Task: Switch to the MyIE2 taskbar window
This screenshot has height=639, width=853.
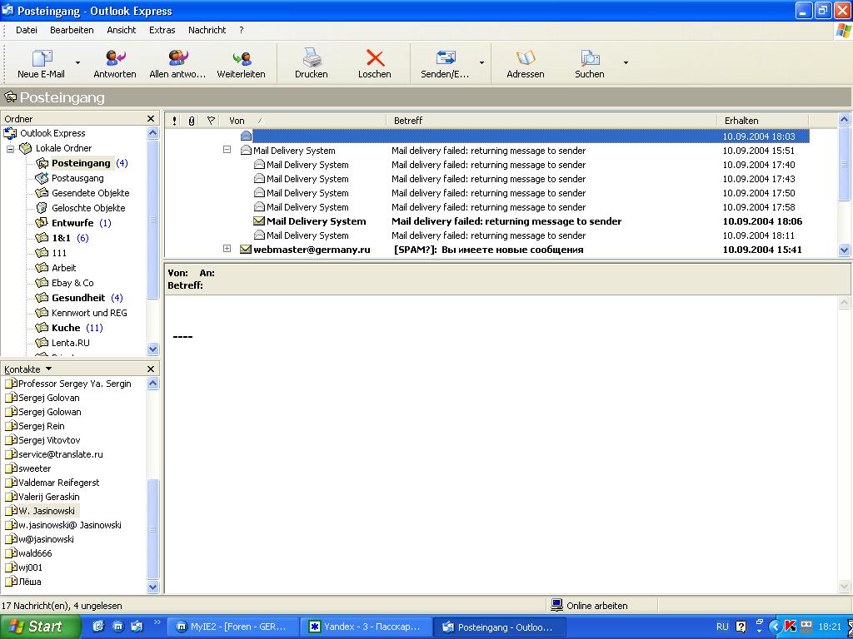Action: 232,627
